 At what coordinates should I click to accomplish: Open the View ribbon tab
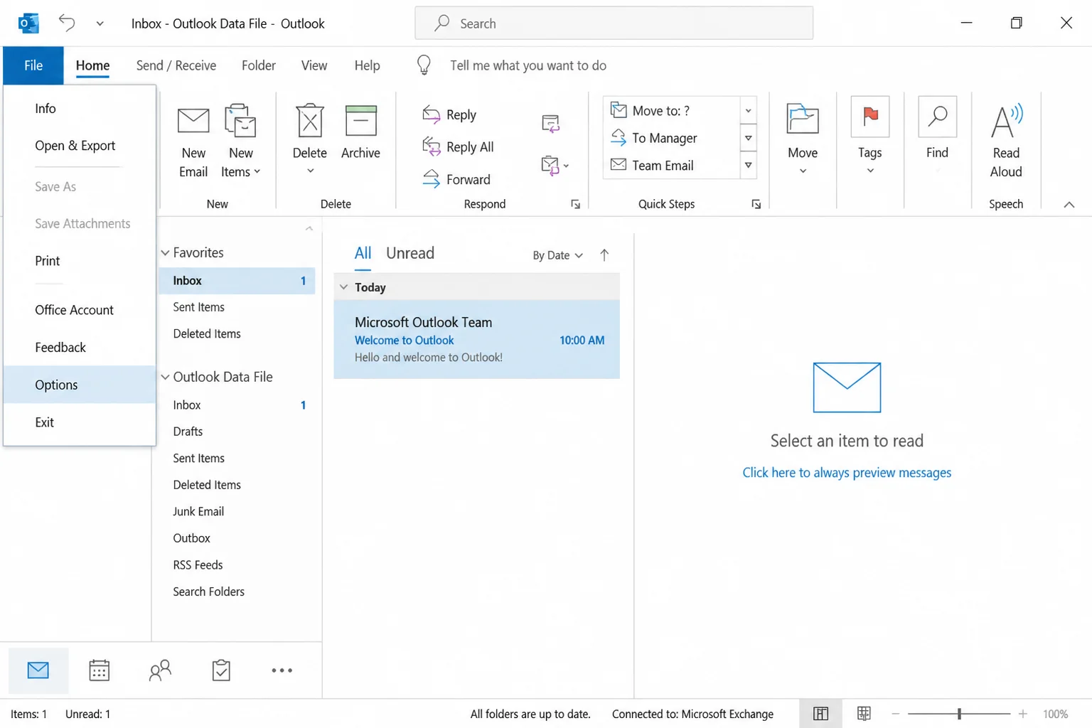coord(314,65)
